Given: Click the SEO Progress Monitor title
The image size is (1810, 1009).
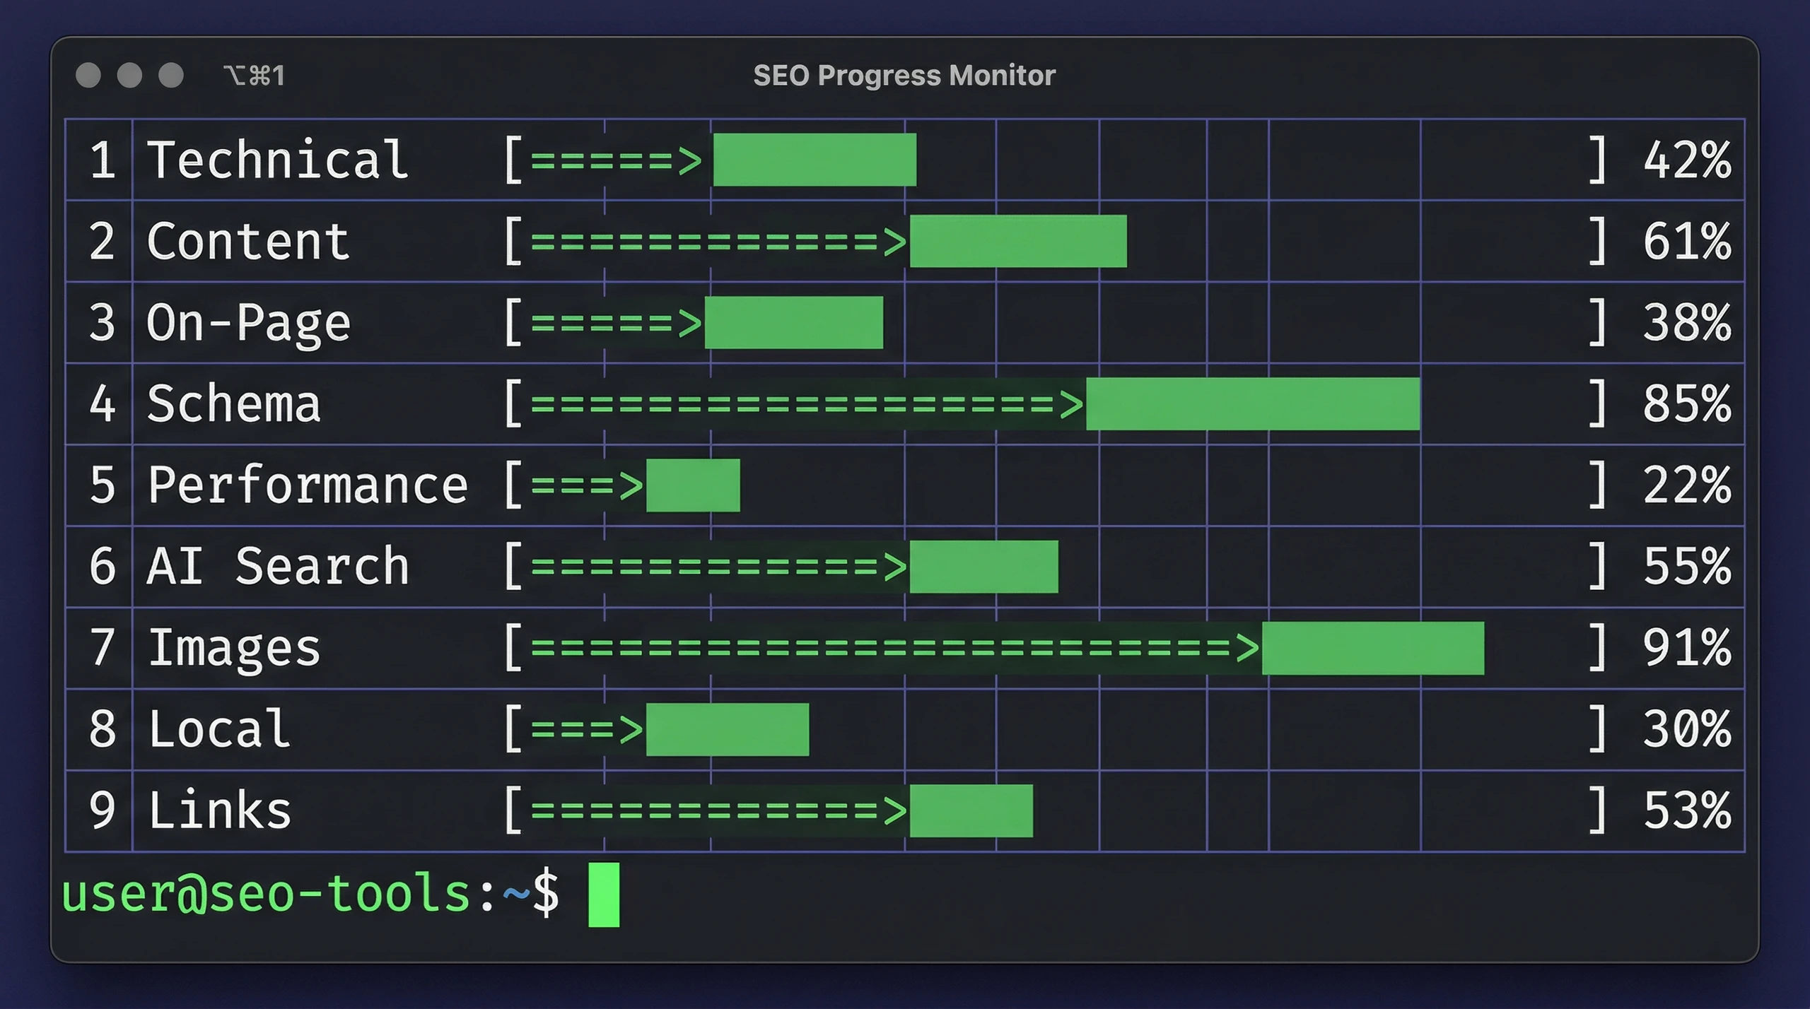Looking at the screenshot, I should 904,75.
